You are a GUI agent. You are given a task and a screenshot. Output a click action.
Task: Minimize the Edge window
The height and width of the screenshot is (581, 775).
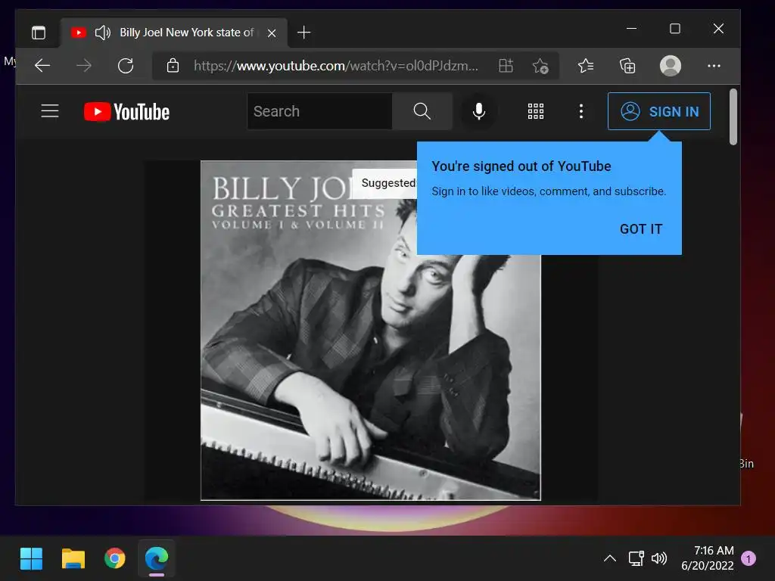click(631, 29)
